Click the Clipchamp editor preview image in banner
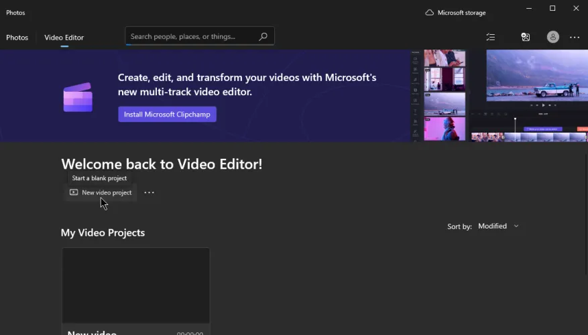Screen dimensions: 588x335 tap(499, 94)
